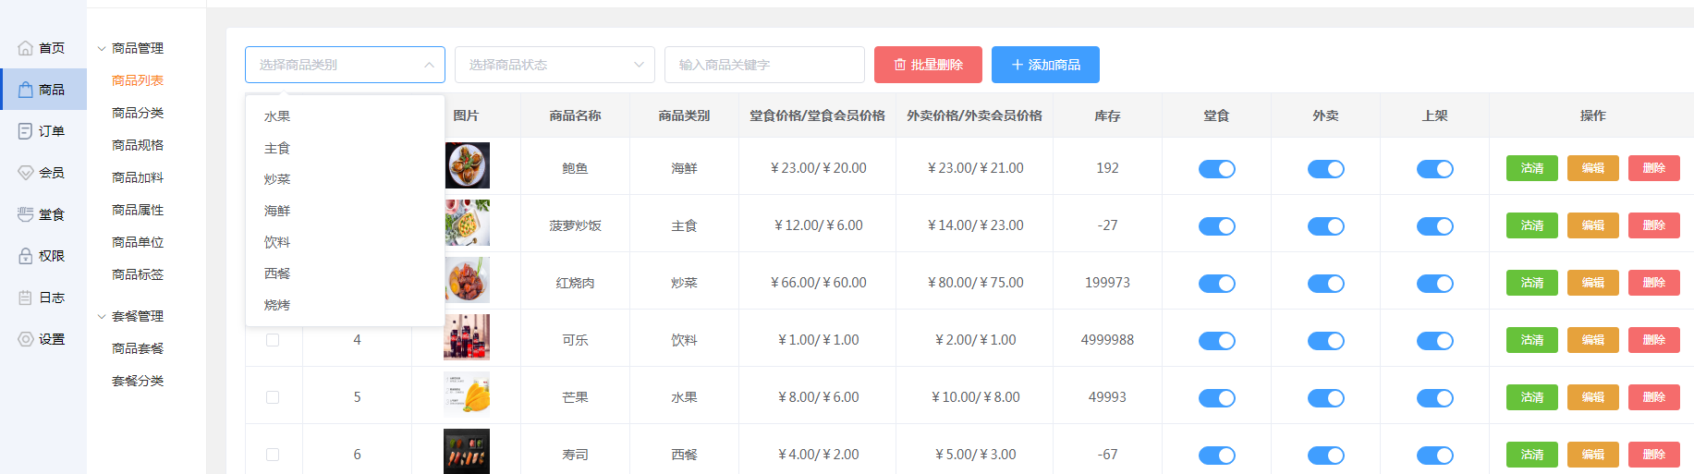This screenshot has width=1694, height=474.
Task: Disable 外卖 switch for 红烧肉 row
Action: pyautogui.click(x=1325, y=284)
